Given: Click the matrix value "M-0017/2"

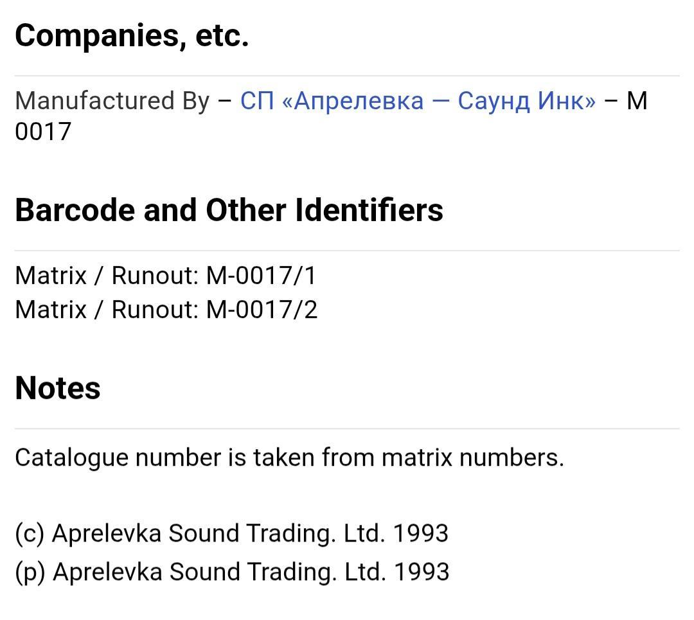Looking at the screenshot, I should point(262,310).
